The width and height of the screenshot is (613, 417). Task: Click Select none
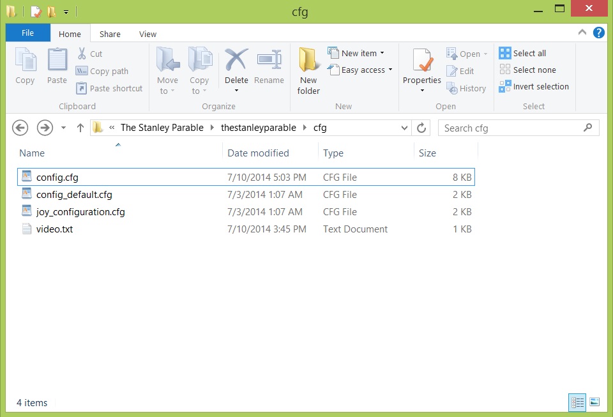[527, 70]
